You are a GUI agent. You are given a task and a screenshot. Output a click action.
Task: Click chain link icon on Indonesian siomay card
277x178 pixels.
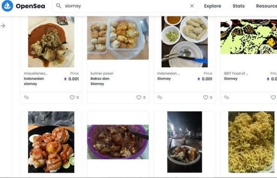[x=26, y=97]
